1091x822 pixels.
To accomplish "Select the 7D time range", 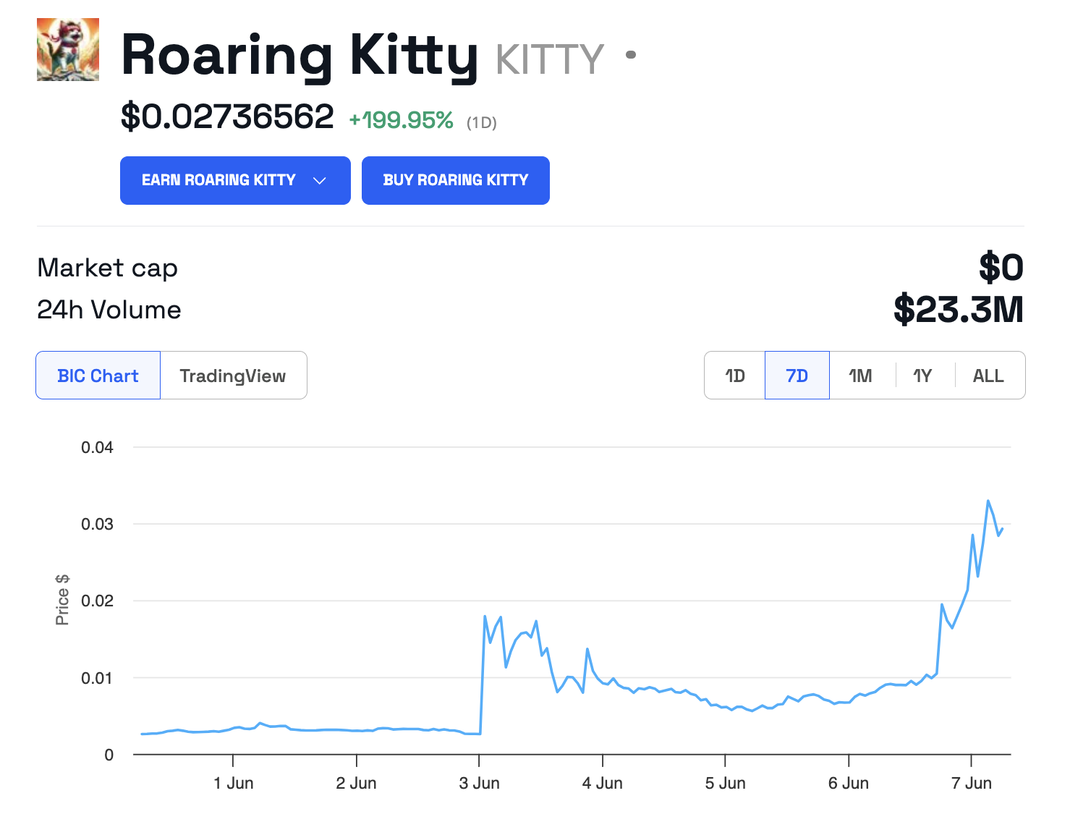I will tap(797, 376).
